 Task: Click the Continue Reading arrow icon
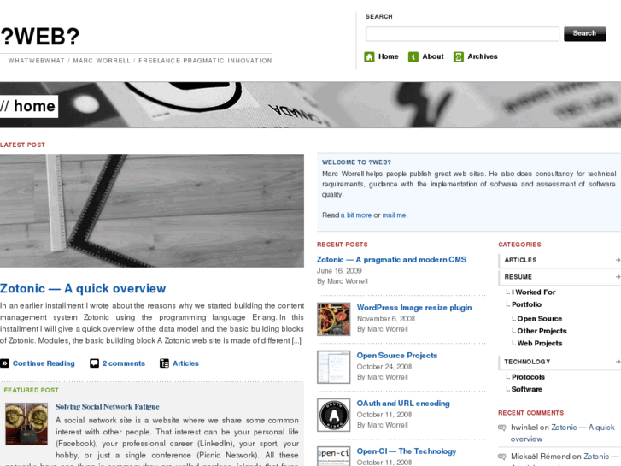4,363
